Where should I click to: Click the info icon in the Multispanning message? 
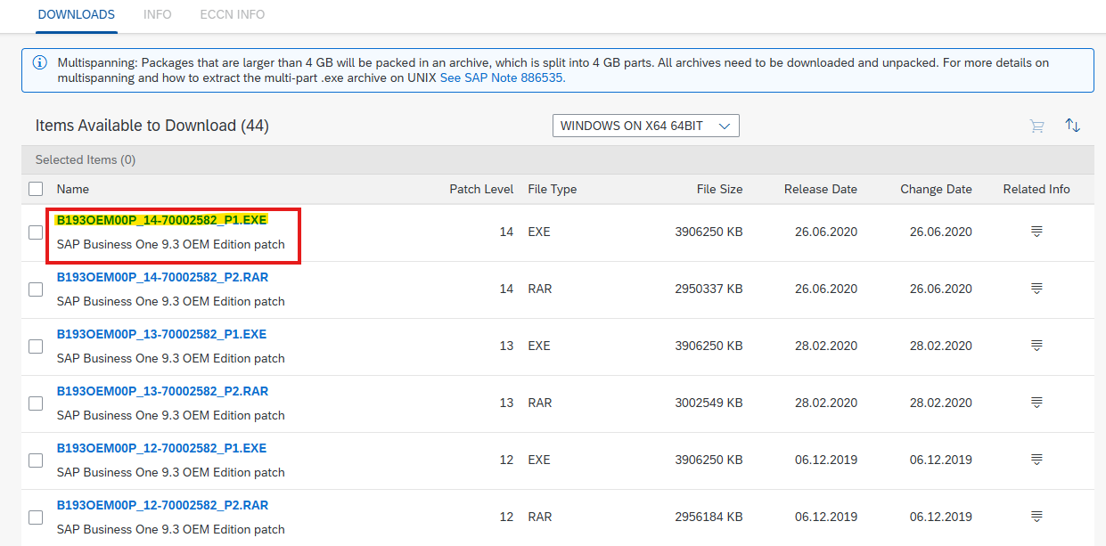pos(40,63)
